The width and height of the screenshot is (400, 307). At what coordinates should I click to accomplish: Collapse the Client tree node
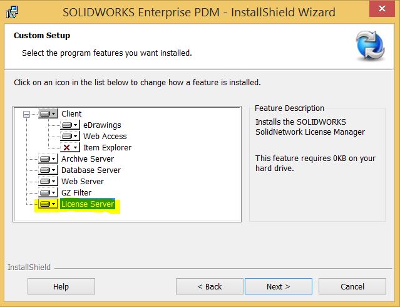(x=26, y=114)
